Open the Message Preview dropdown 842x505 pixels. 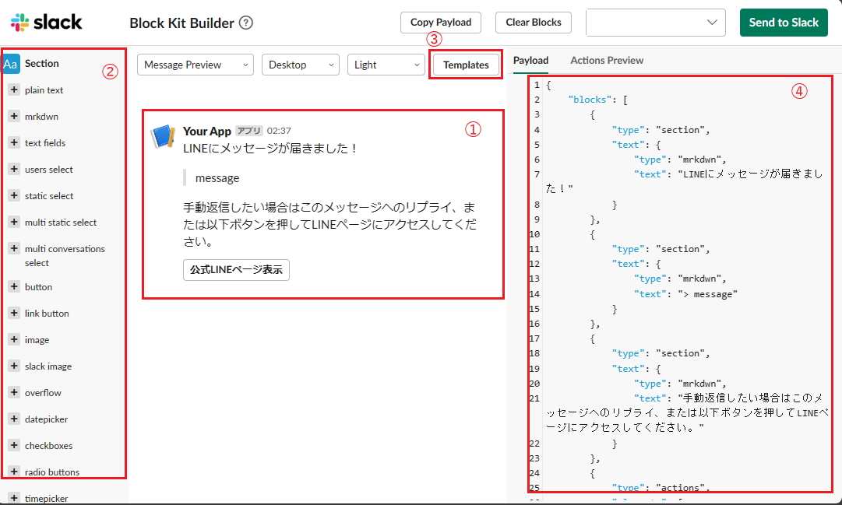tap(196, 65)
